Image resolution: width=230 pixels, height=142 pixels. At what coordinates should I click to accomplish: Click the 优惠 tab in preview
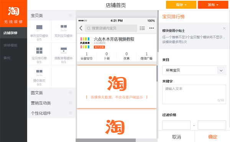tap(127, 56)
